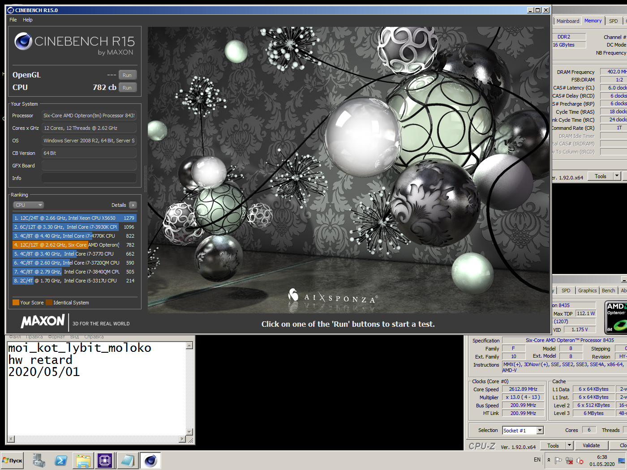Viewport: 627px width, 470px height.
Task: Minimize the Cinebench window
Action: click(x=530, y=10)
